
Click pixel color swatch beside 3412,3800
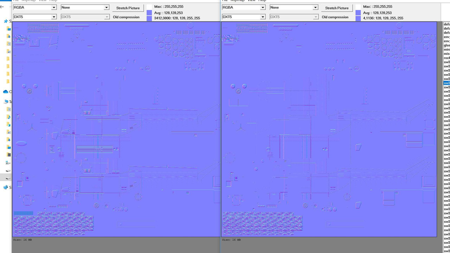[149, 18]
